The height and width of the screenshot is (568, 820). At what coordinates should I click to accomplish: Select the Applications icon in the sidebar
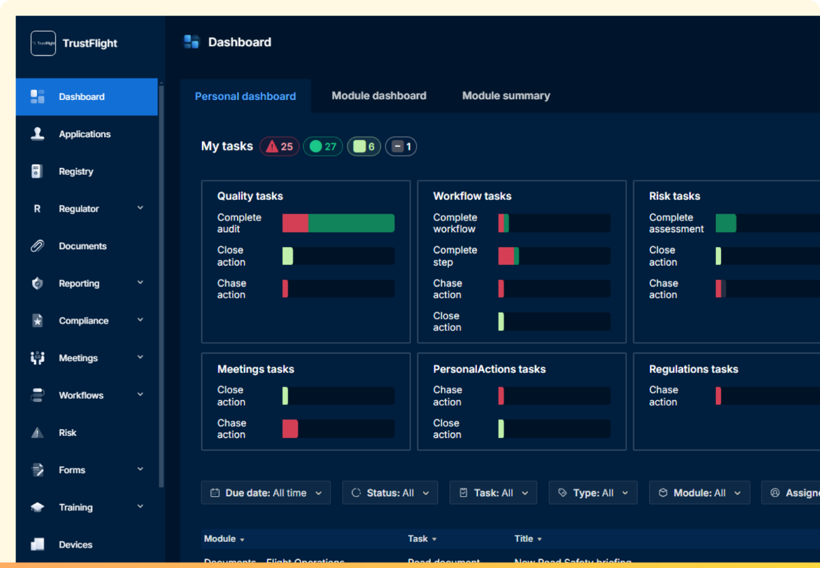pos(37,134)
